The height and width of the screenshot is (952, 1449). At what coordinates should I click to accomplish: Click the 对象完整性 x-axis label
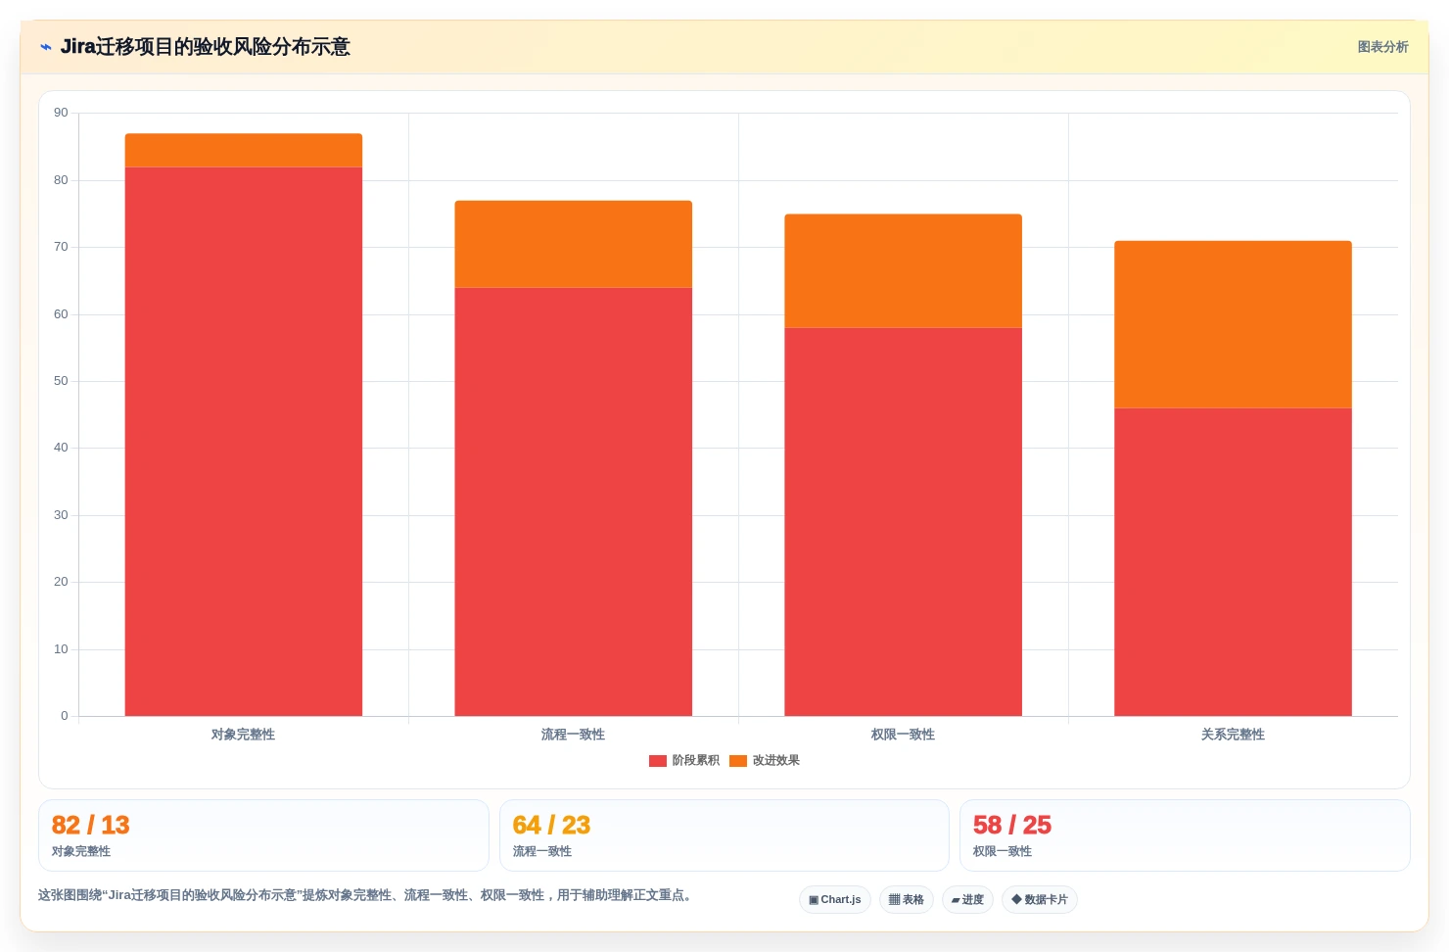[x=244, y=735]
